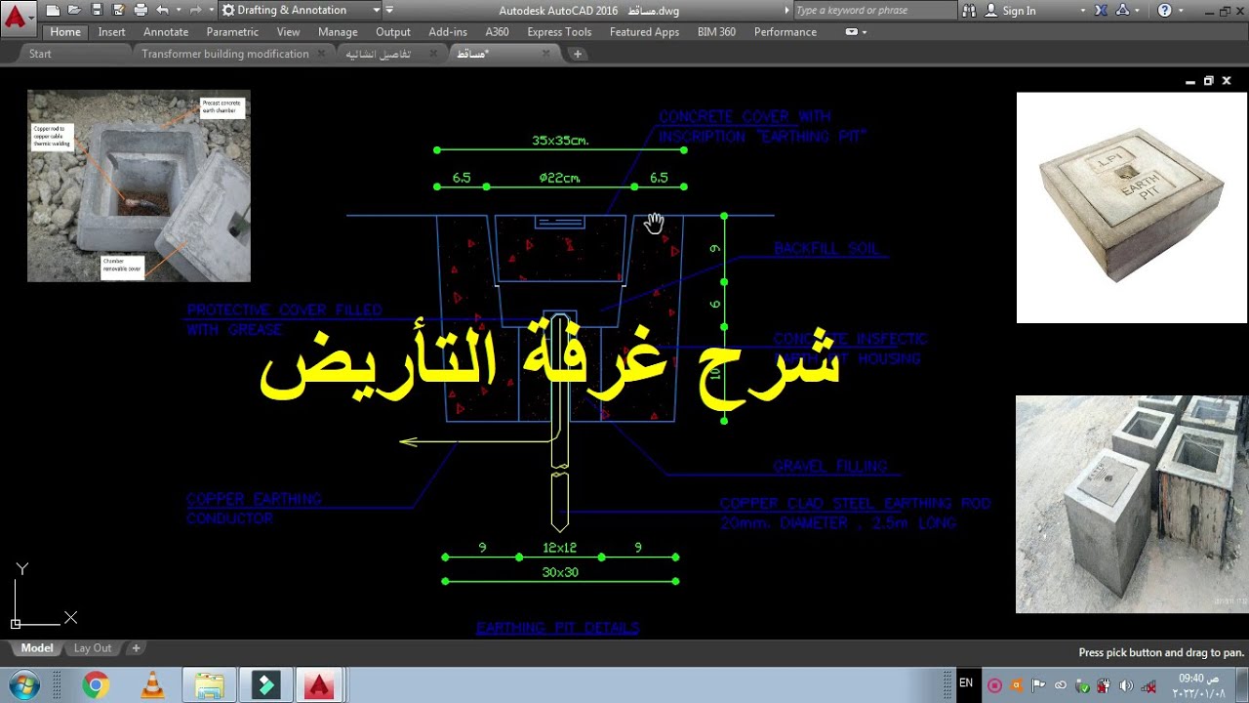Select the Output ribbon tab

point(393,32)
